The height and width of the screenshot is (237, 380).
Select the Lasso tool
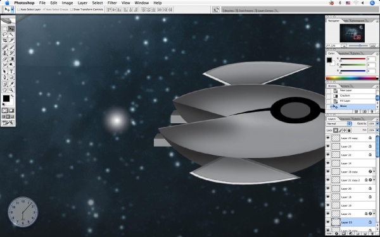pyautogui.click(x=4, y=35)
